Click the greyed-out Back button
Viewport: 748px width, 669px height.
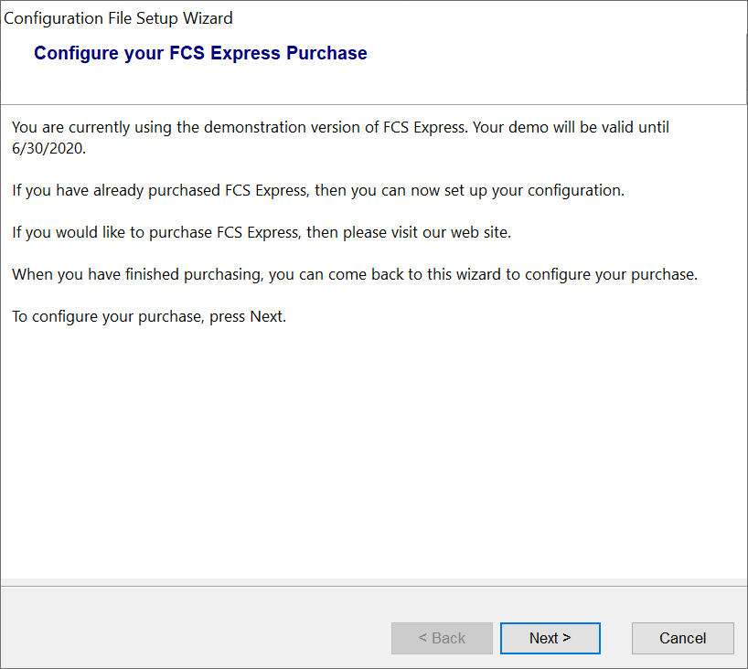click(x=442, y=638)
